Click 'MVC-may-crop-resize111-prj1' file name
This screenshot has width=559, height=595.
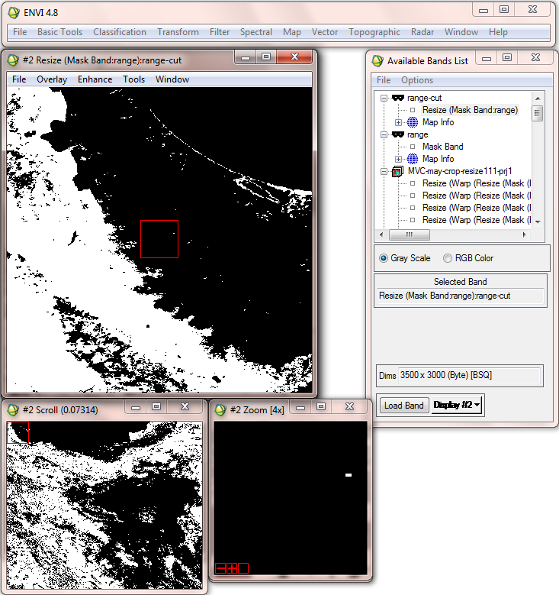tap(460, 171)
